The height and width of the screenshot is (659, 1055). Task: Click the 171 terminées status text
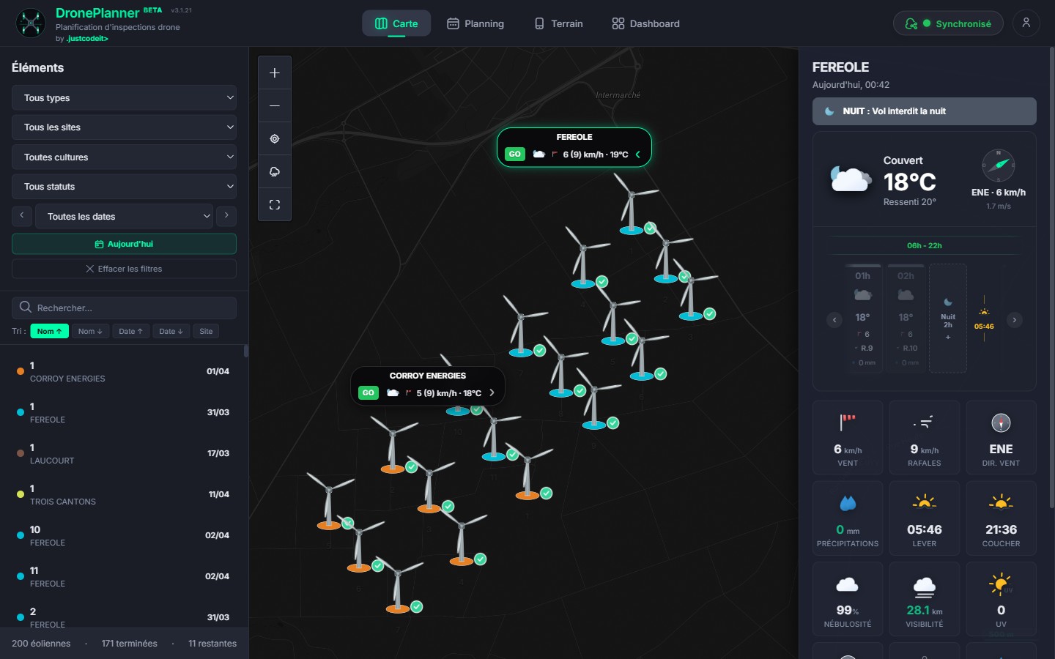(x=129, y=644)
